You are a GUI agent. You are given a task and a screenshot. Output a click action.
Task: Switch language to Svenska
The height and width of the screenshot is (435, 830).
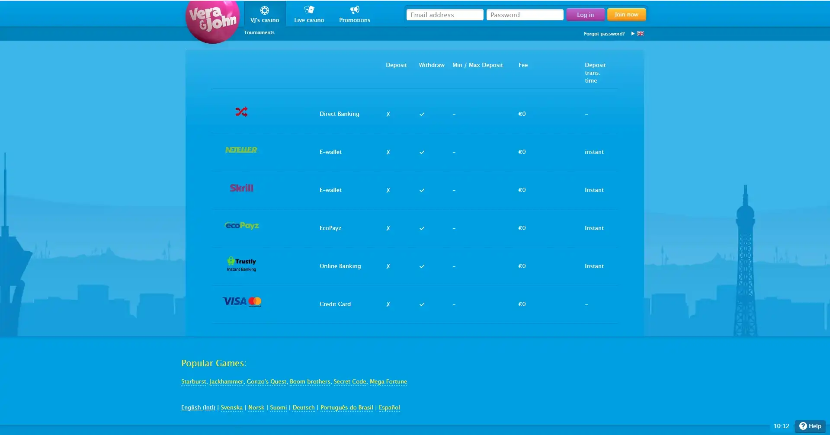click(x=231, y=407)
